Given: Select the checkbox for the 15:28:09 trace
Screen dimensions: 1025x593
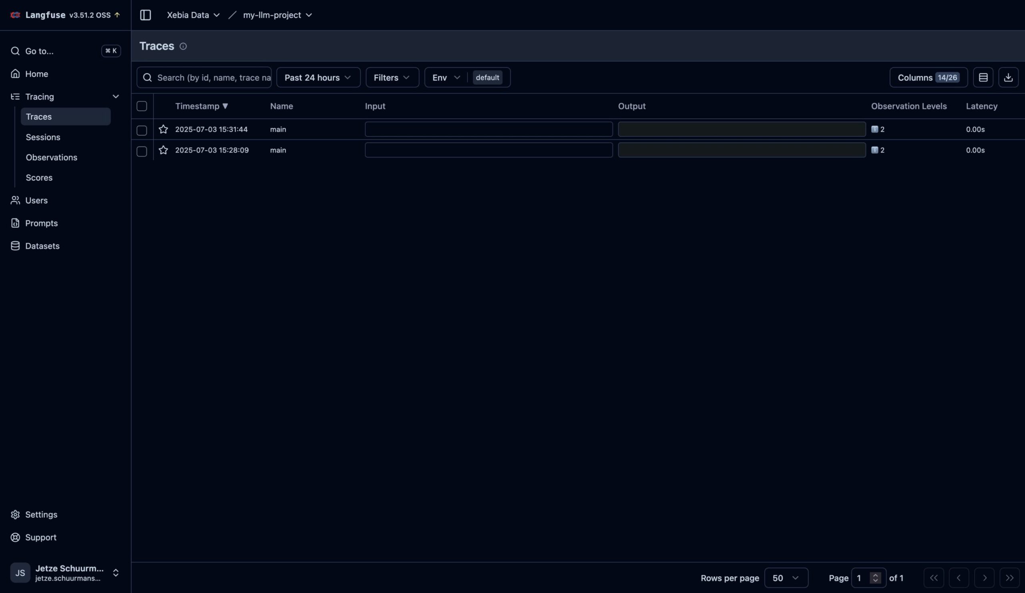Looking at the screenshot, I should coord(142,151).
